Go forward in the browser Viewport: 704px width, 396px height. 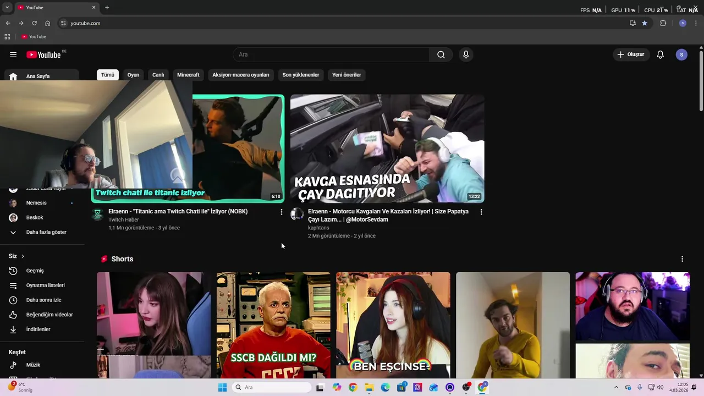click(21, 23)
